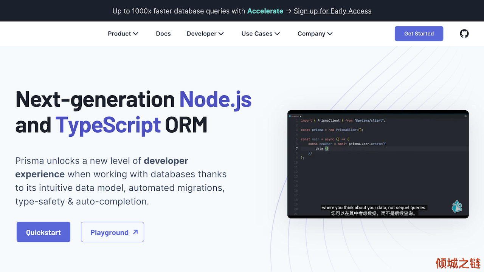This screenshot has height=272, width=484.
Task: Open the Use Cases dropdown
Action: point(261,34)
